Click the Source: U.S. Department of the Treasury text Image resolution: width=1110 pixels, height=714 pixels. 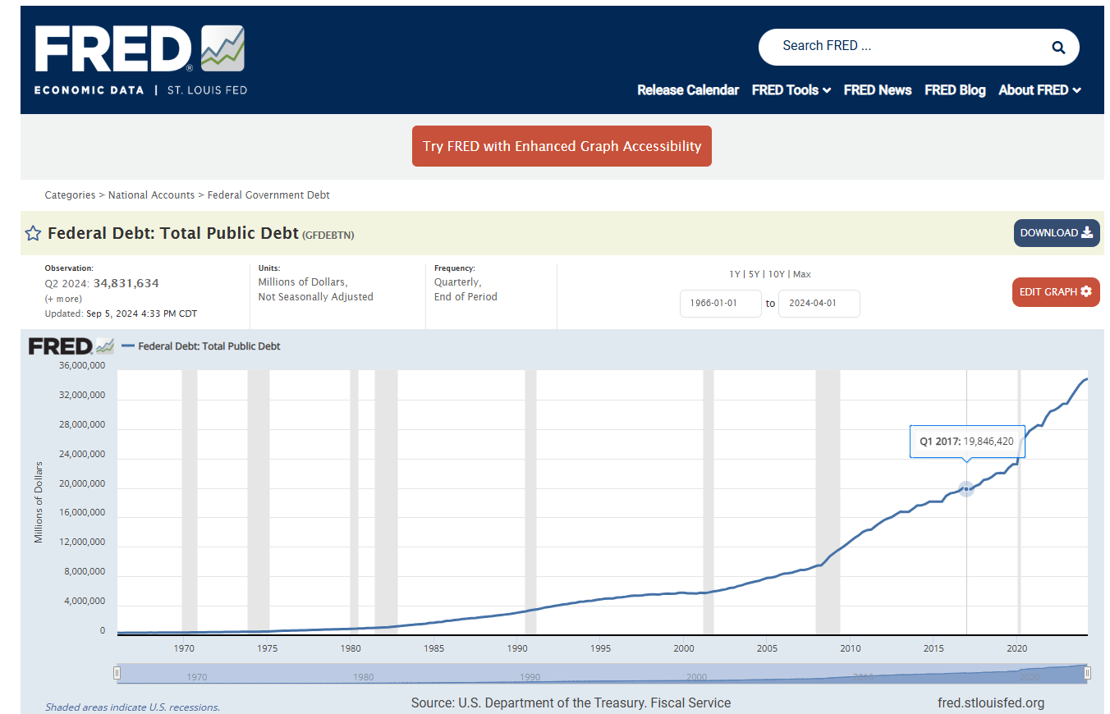[571, 703]
